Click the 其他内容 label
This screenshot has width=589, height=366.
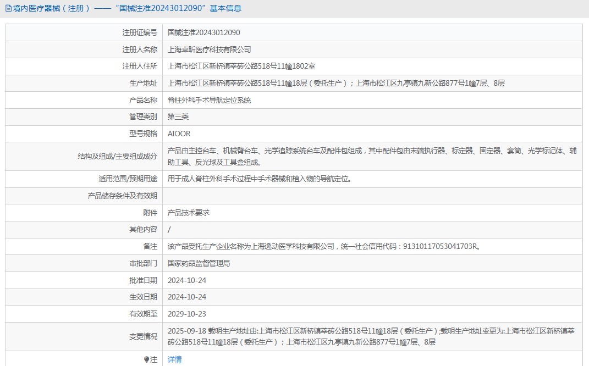click(x=143, y=229)
